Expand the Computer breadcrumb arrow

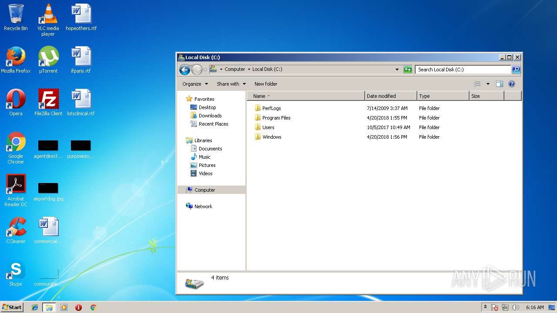249,70
